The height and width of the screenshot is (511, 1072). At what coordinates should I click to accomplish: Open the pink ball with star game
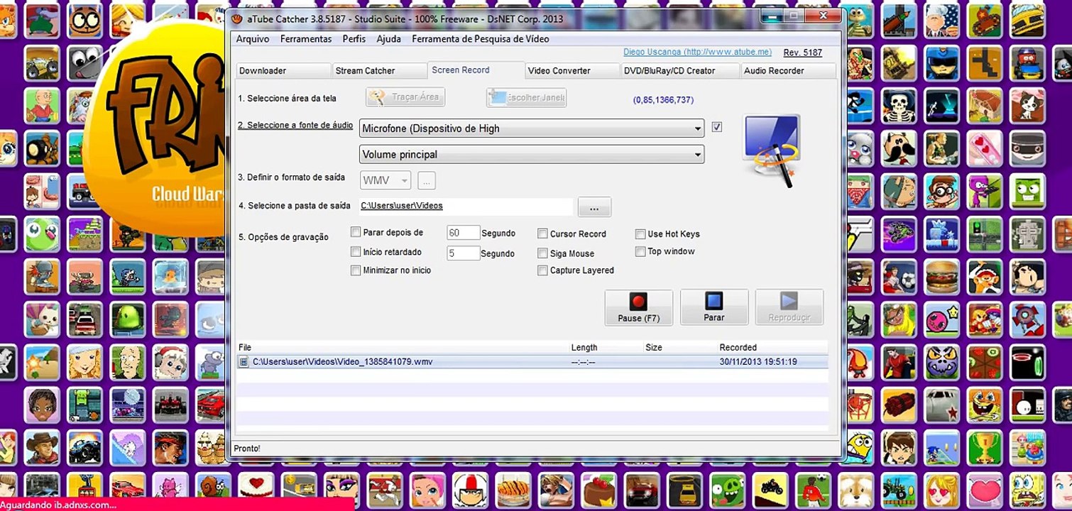(943, 319)
